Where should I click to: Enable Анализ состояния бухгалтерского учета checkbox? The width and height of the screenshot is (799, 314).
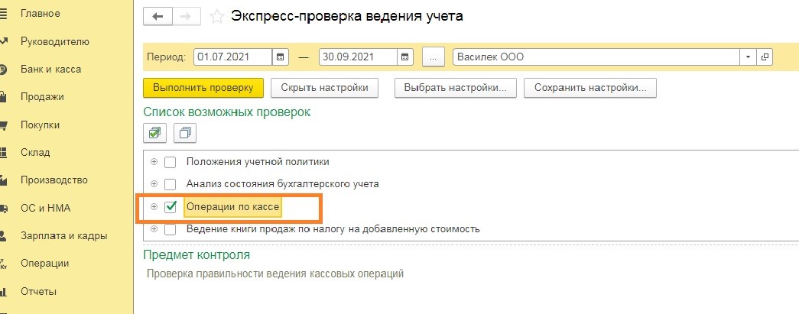171,184
